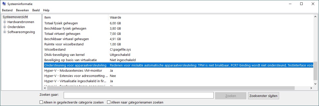The width and height of the screenshot is (319, 106).
Task: Click the horizontal scrollbar right arrow
Action: [311, 88]
